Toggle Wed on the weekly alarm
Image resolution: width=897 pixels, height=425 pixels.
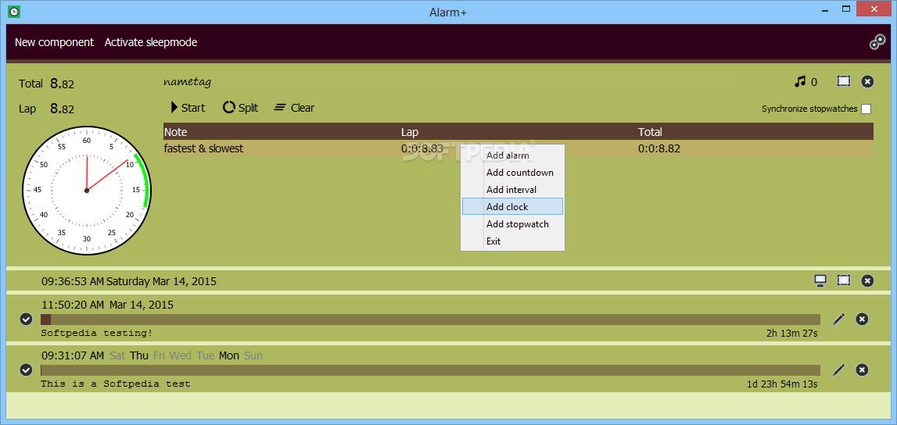click(x=180, y=356)
